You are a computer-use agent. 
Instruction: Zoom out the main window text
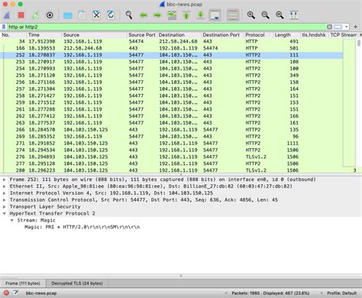click(x=265, y=15)
